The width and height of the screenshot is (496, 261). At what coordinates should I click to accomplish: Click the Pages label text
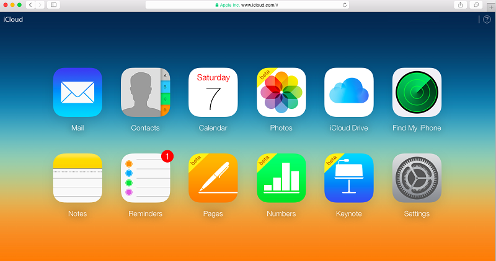[x=213, y=213]
